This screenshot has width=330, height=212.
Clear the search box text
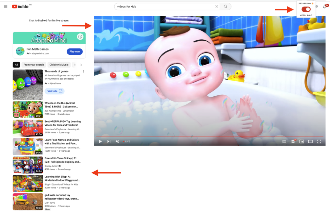[217, 7]
